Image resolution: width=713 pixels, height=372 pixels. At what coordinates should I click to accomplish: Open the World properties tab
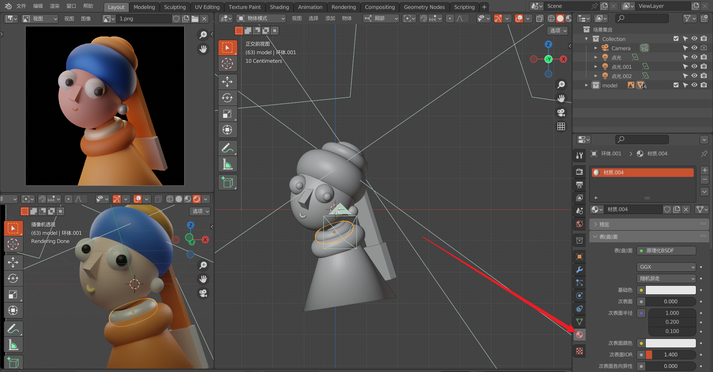[579, 224]
